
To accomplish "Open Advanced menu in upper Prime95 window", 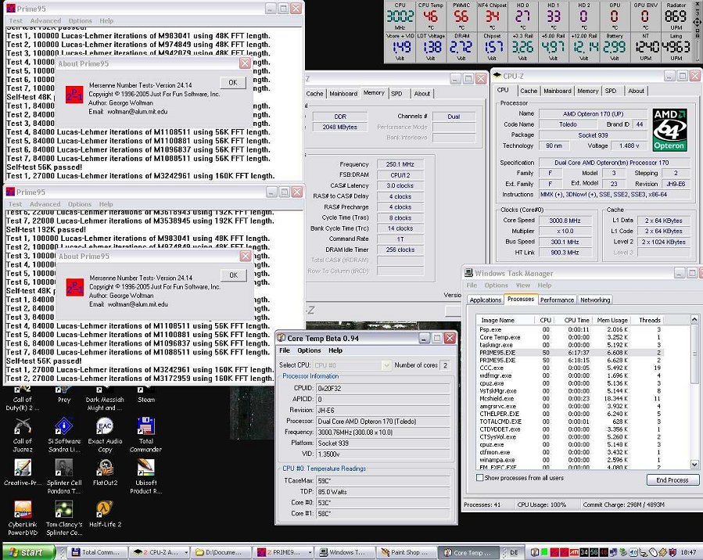I will (x=45, y=20).
